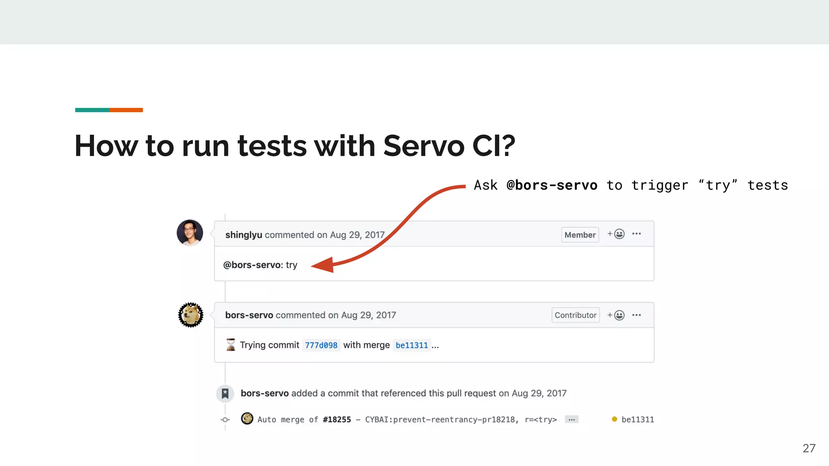829x466 pixels.
Task: Click 'commented on Aug 29, 2017' of bors-servo
Action: point(336,315)
